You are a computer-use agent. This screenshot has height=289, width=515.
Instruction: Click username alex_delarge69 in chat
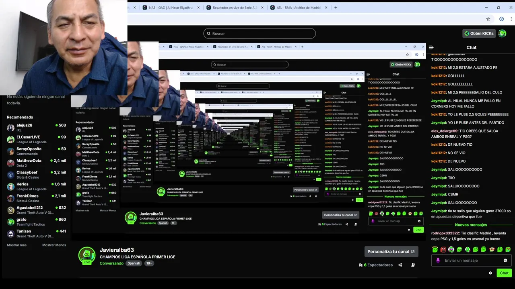(445, 131)
